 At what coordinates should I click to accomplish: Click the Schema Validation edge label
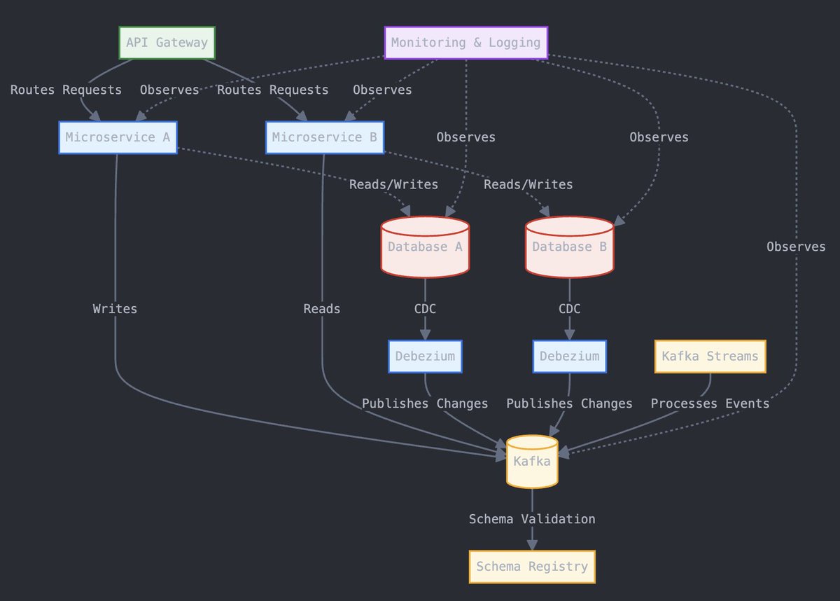(x=532, y=519)
